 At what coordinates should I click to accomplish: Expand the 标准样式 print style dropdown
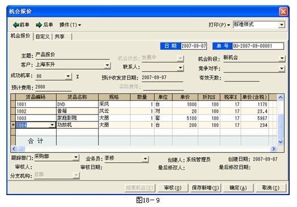pos(282,24)
